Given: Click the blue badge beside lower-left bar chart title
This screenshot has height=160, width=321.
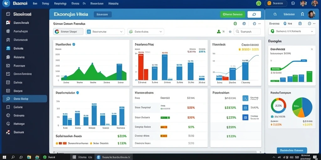Looking at the screenshot, I should 78,92.
